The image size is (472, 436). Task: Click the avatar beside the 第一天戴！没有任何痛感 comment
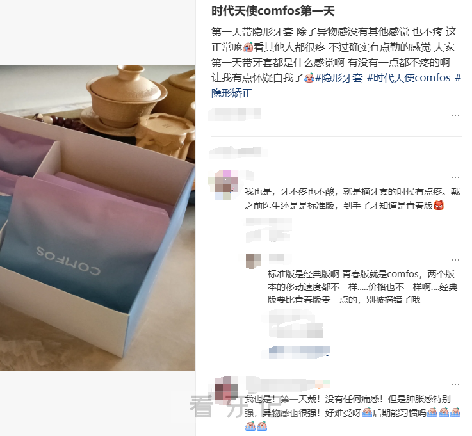click(x=227, y=388)
